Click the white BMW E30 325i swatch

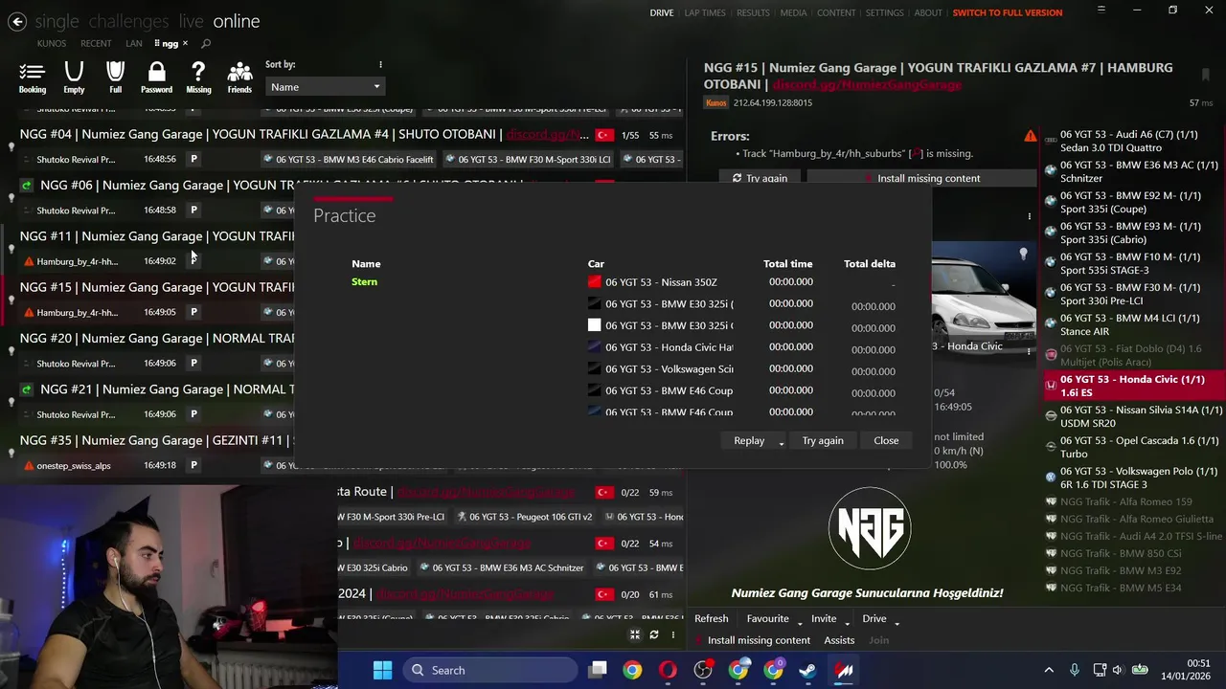(594, 325)
